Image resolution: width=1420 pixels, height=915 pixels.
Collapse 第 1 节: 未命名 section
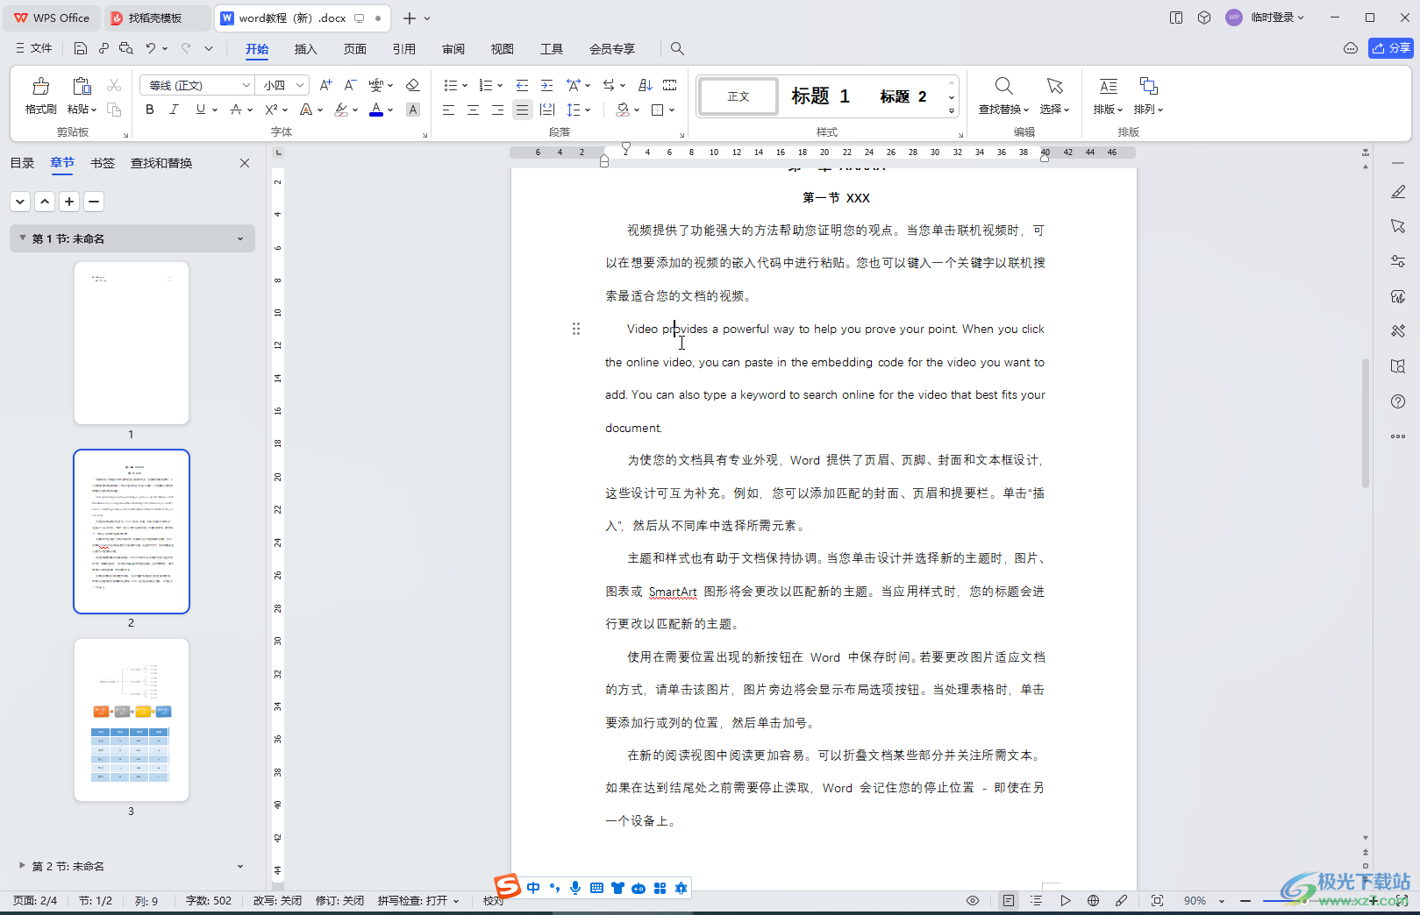22,238
